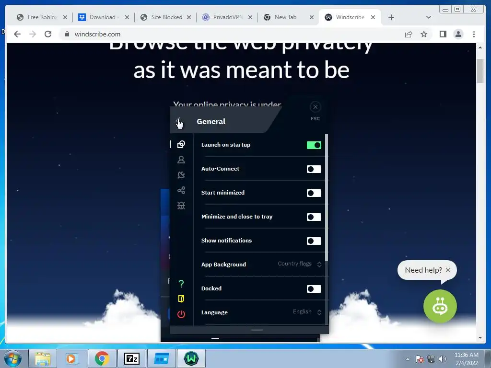Open Windows Explorer from taskbar
Screen dimensions: 491x368
tap(43, 358)
